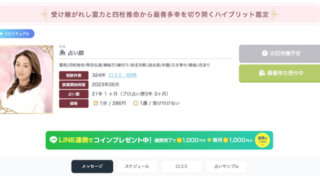Click the yellow 連携はこちら circle badge
This screenshot has height=180, width=320.
(x=262, y=140)
